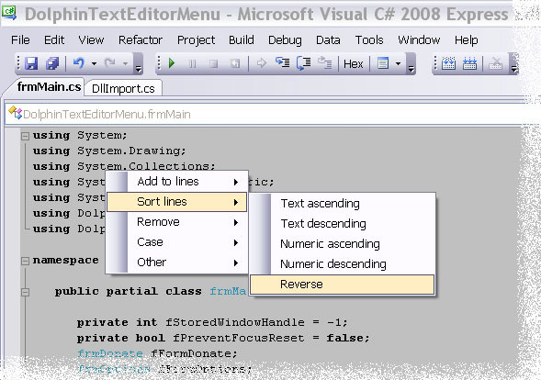Switch to the frmMain.cs tab
541x380 pixels.
point(49,87)
